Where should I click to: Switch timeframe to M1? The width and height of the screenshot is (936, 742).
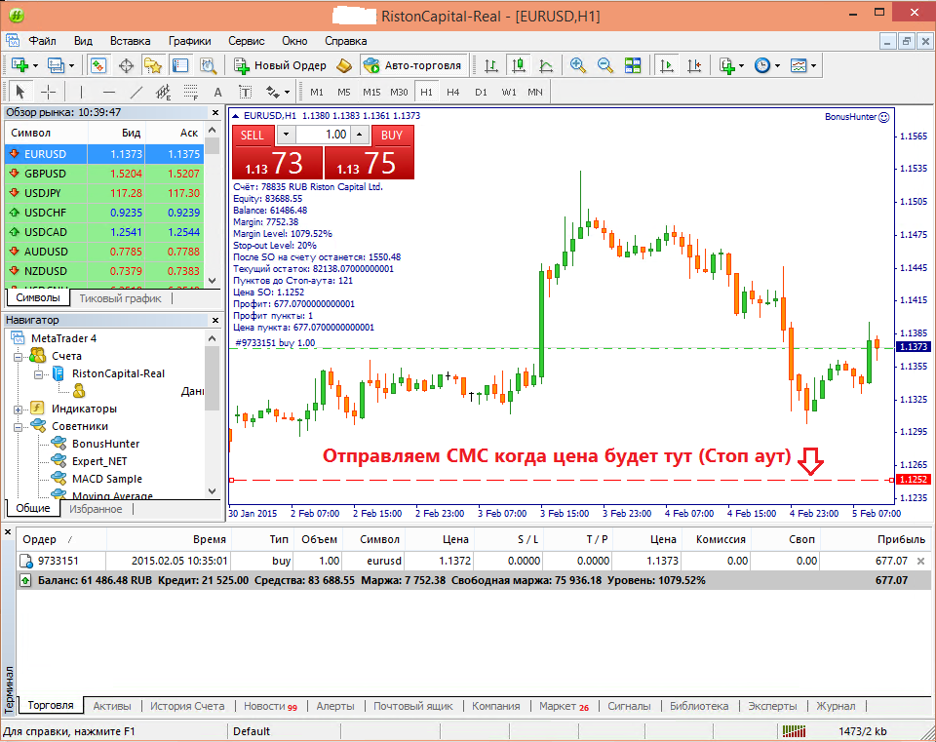click(316, 92)
